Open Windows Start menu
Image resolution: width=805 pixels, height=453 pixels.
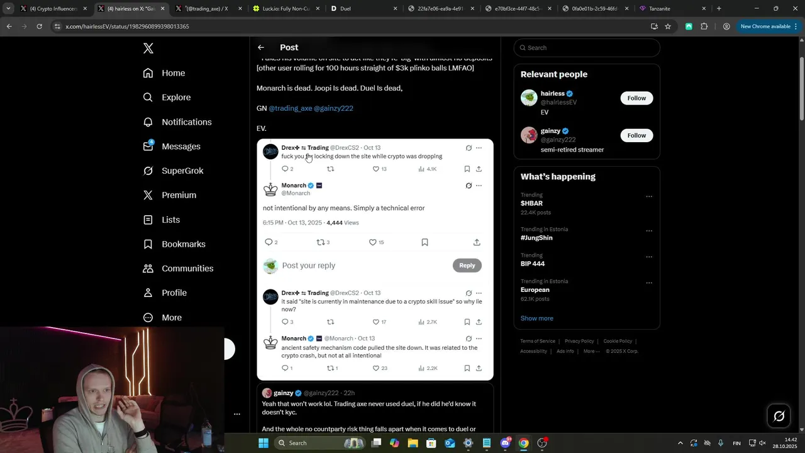264,443
